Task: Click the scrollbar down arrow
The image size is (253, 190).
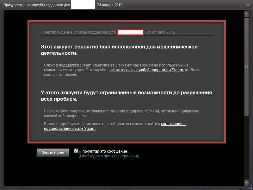Action: (247, 183)
